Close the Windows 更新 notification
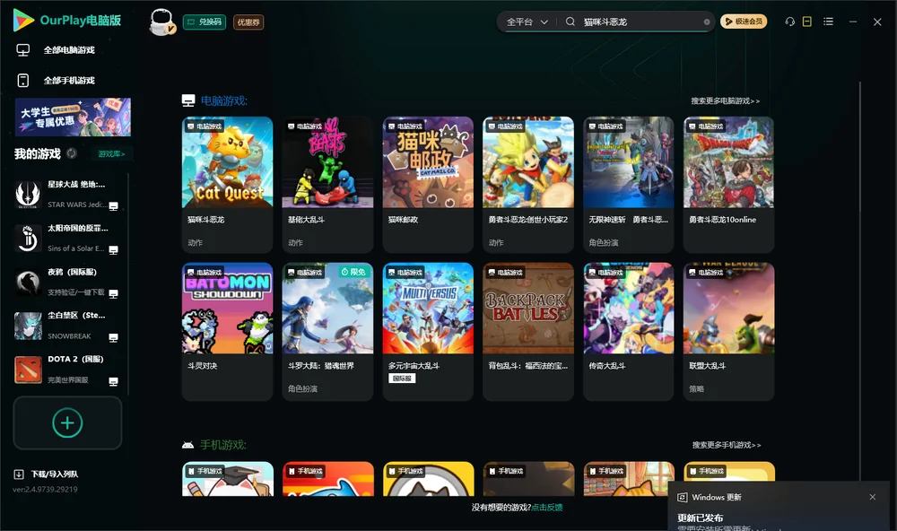The image size is (897, 531). tap(873, 497)
